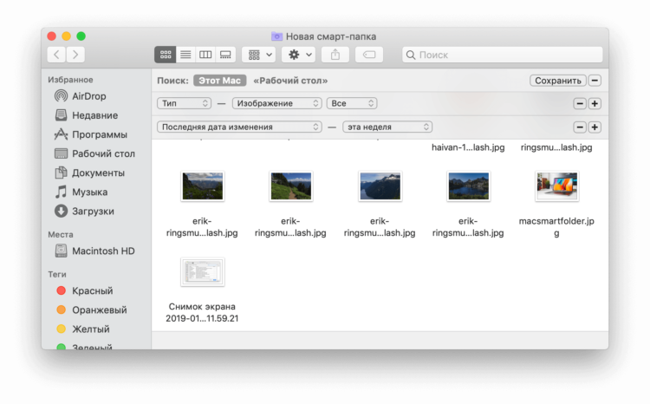Image resolution: width=650 pixels, height=404 pixels.
Task: Click the macsmartfolder.jpg file name
Action: point(556,227)
